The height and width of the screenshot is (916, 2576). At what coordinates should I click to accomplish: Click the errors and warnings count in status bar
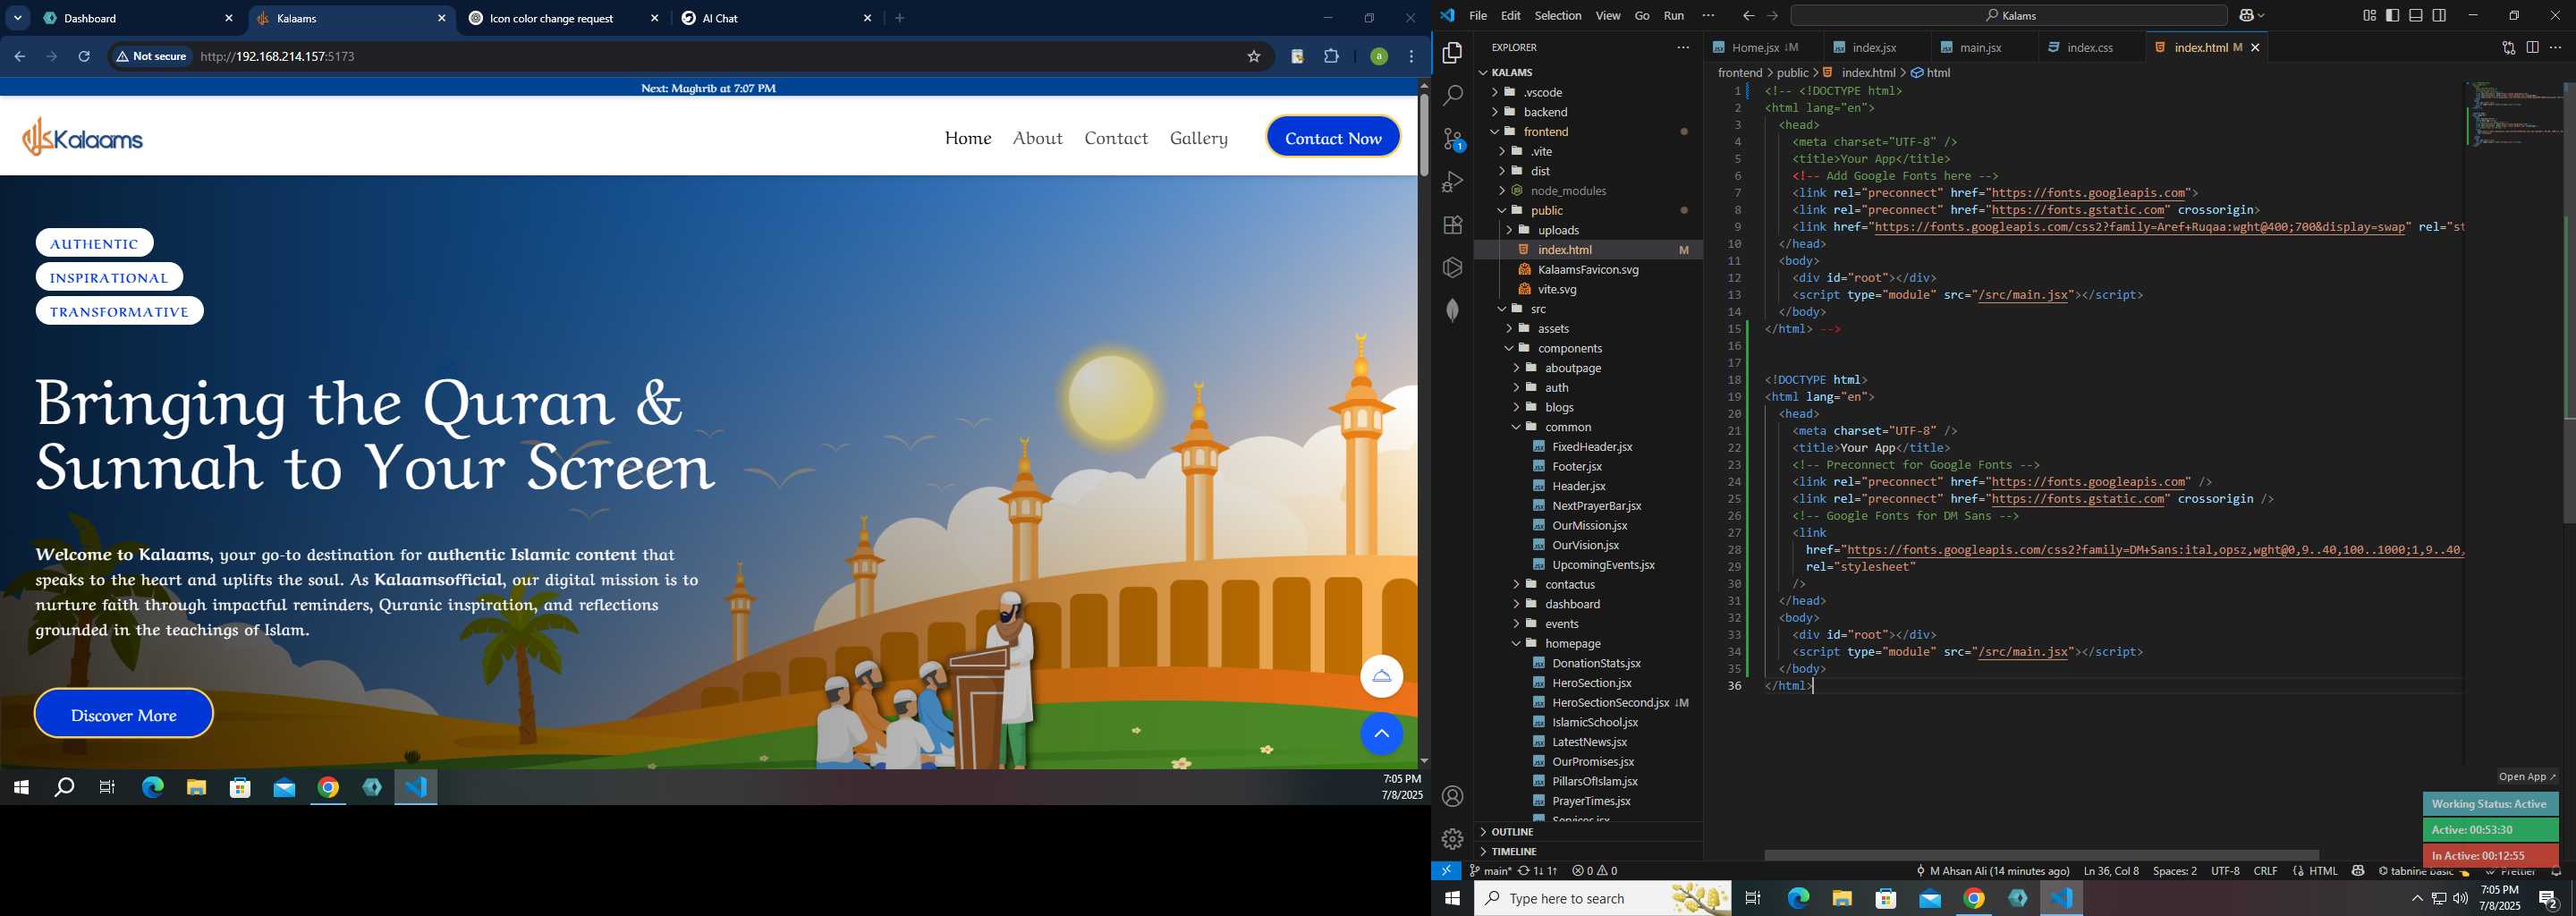pos(1594,871)
